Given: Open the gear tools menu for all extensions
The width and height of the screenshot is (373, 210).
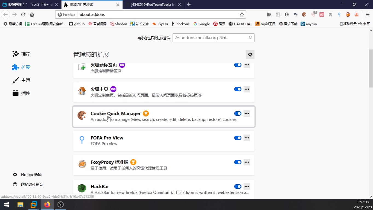Looking at the screenshot, I should pos(250,54).
